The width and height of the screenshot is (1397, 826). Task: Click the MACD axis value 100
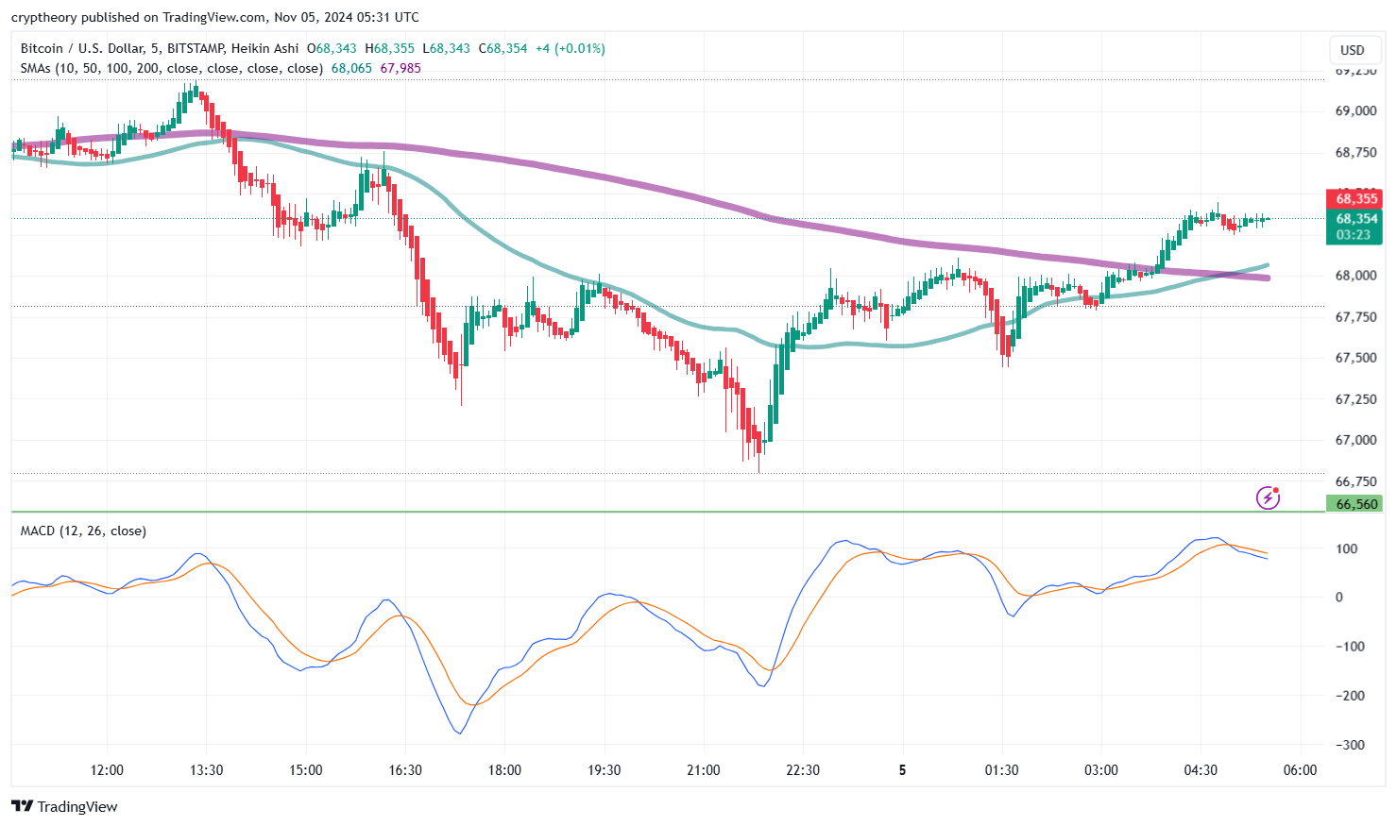coord(1346,548)
